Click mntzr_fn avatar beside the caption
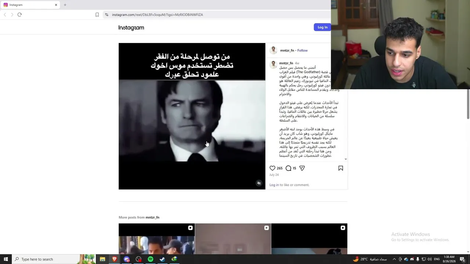The width and height of the screenshot is (470, 264). pos(273,65)
